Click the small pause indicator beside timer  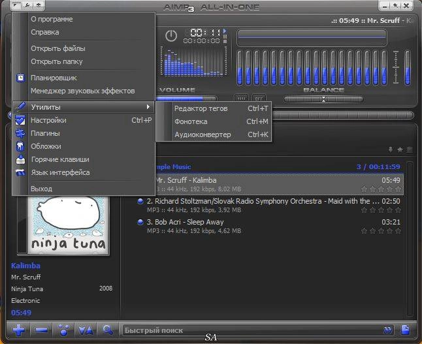(225, 37)
